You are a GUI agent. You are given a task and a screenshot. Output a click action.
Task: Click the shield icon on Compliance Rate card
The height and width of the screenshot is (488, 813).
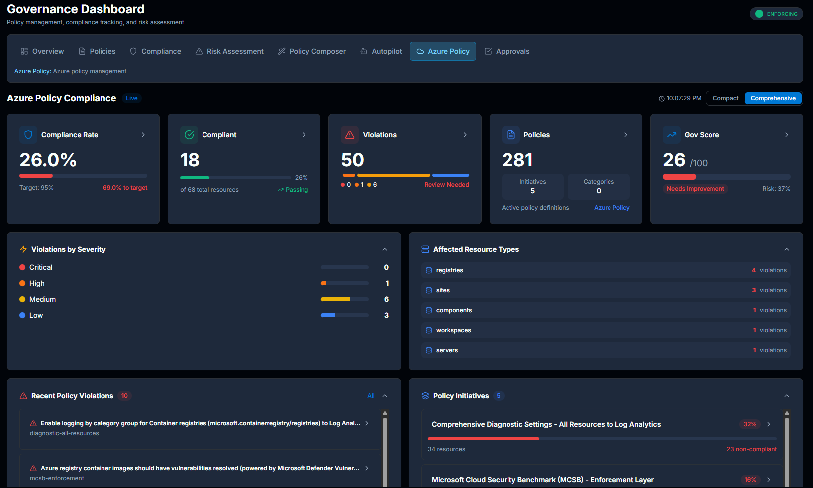[28, 135]
